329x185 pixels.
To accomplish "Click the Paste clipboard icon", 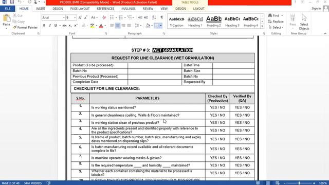I will (x=7, y=18).
